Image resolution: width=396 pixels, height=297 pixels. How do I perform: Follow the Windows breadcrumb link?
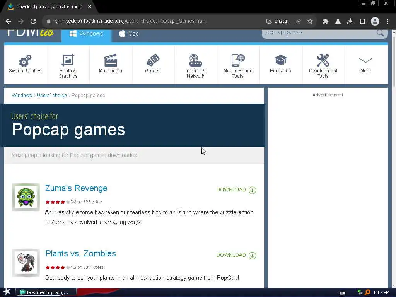pyautogui.click(x=22, y=96)
